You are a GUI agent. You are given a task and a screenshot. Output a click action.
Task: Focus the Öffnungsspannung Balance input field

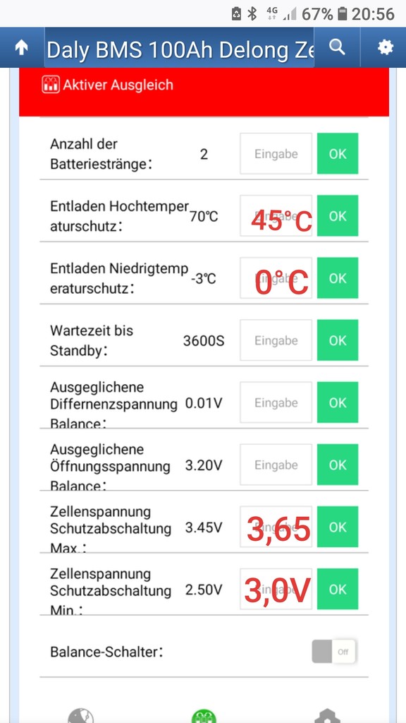point(276,465)
